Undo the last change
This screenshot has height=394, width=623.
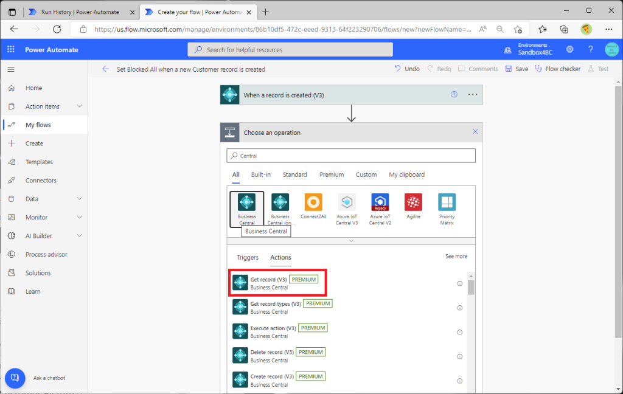pyautogui.click(x=407, y=69)
